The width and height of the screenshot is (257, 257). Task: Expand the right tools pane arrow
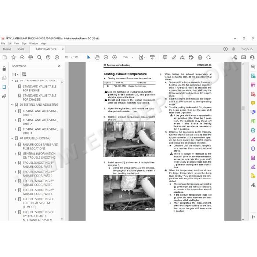253,217
